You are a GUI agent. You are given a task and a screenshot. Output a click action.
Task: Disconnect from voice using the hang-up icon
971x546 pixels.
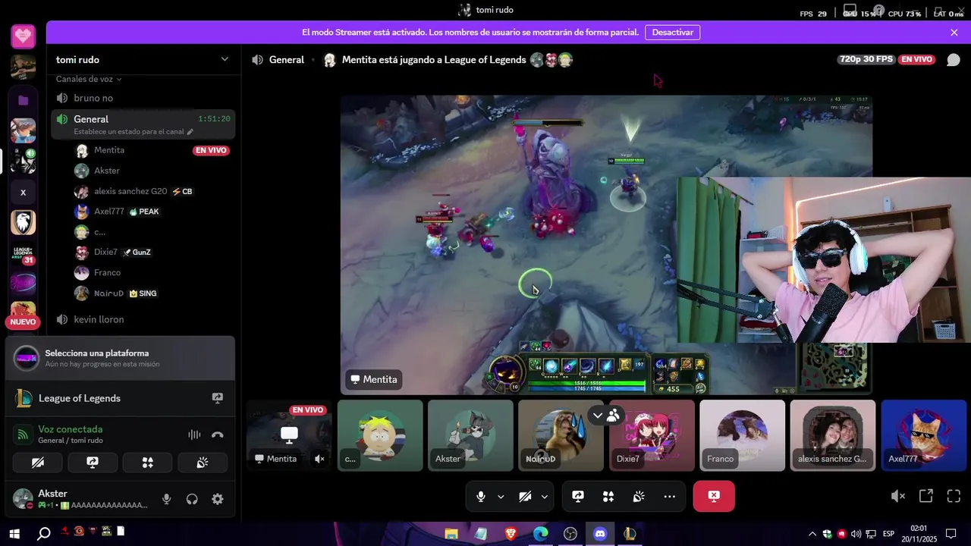tap(218, 435)
